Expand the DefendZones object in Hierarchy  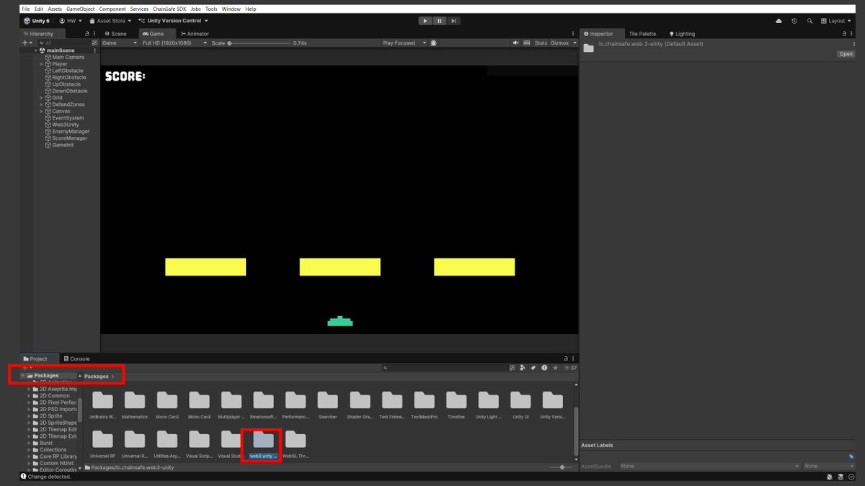click(42, 104)
